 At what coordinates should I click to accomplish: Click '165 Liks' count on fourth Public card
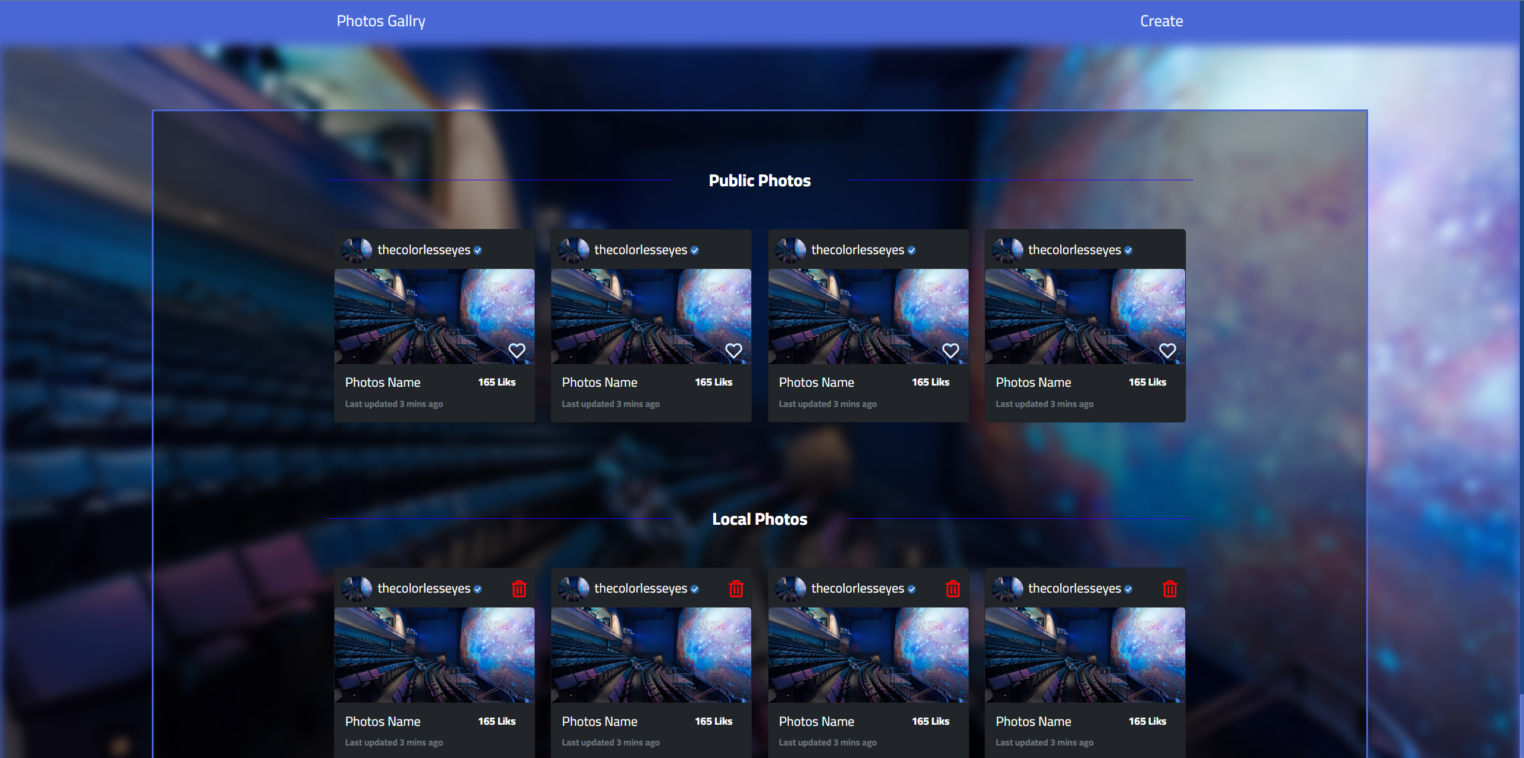pyautogui.click(x=1148, y=382)
